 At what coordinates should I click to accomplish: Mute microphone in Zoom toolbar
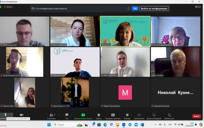(x=5, y=115)
